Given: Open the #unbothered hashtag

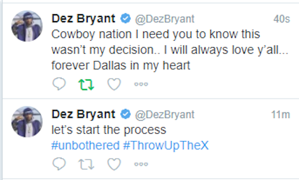Looking at the screenshot, I should pyautogui.click(x=85, y=146).
